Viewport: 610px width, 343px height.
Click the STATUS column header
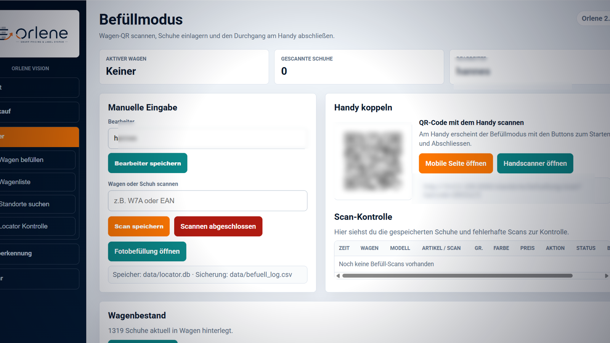[586, 248]
